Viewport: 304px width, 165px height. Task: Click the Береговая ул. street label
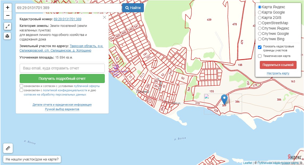tap(172, 102)
